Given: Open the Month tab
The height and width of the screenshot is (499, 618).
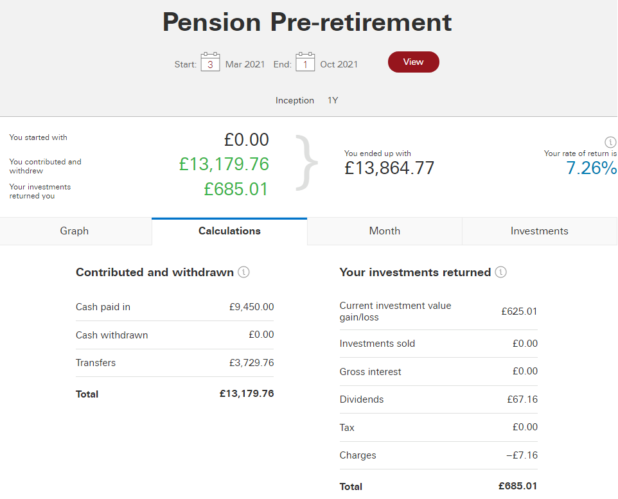Looking at the screenshot, I should 385,231.
